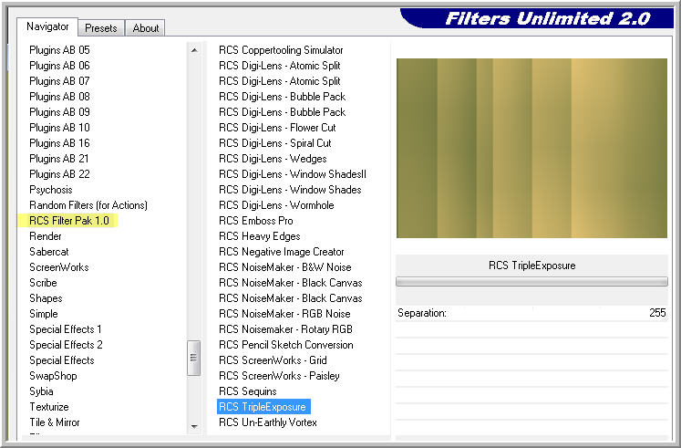Choose the Simple category
The width and height of the screenshot is (681, 448).
tap(44, 314)
